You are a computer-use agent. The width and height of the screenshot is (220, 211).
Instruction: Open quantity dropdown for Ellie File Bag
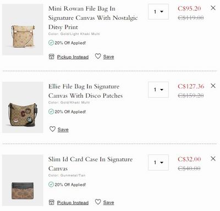158,90
